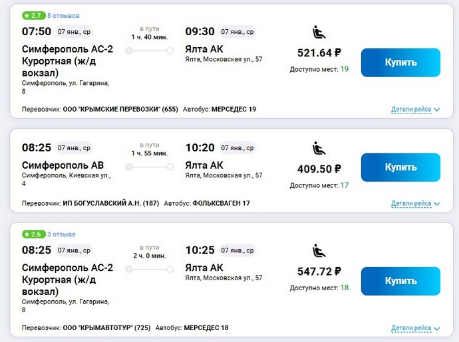
Task: Click the 2 ч. 0 мин. route duration line
Action: (149, 269)
